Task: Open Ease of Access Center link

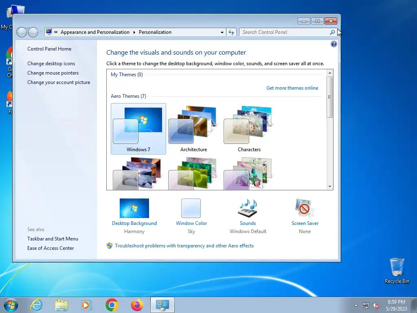Action: [x=50, y=248]
